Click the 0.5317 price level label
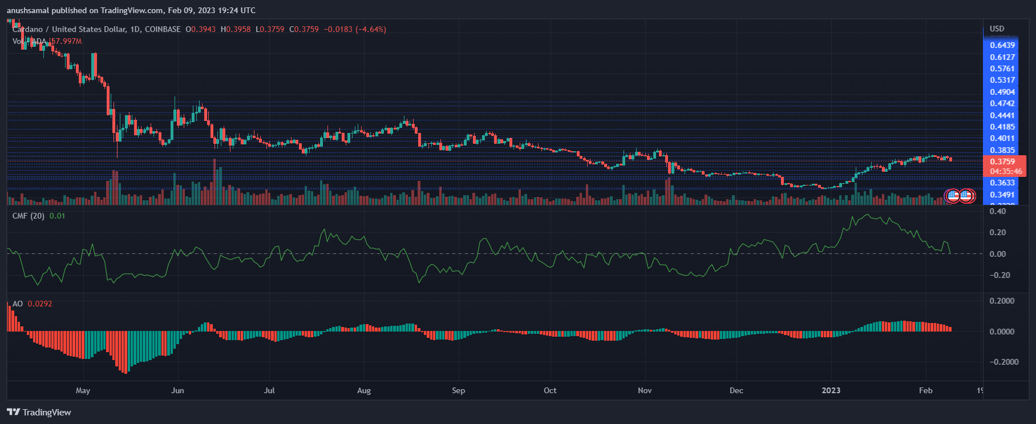 1002,80
